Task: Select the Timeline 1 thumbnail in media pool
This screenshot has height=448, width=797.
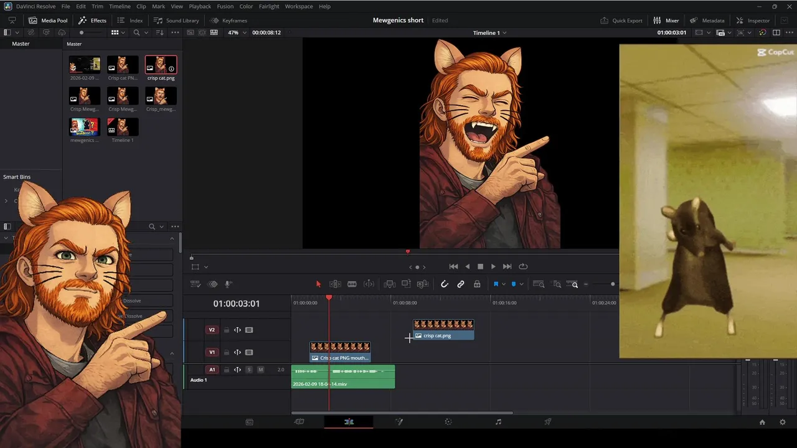Action: coord(123,127)
